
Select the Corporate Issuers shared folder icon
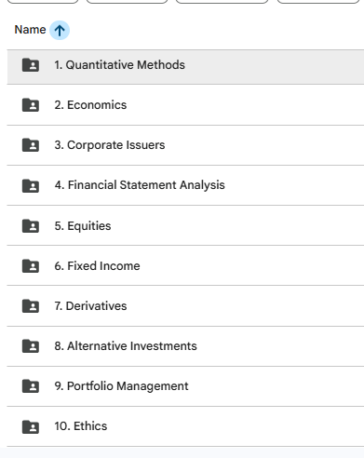(31, 145)
